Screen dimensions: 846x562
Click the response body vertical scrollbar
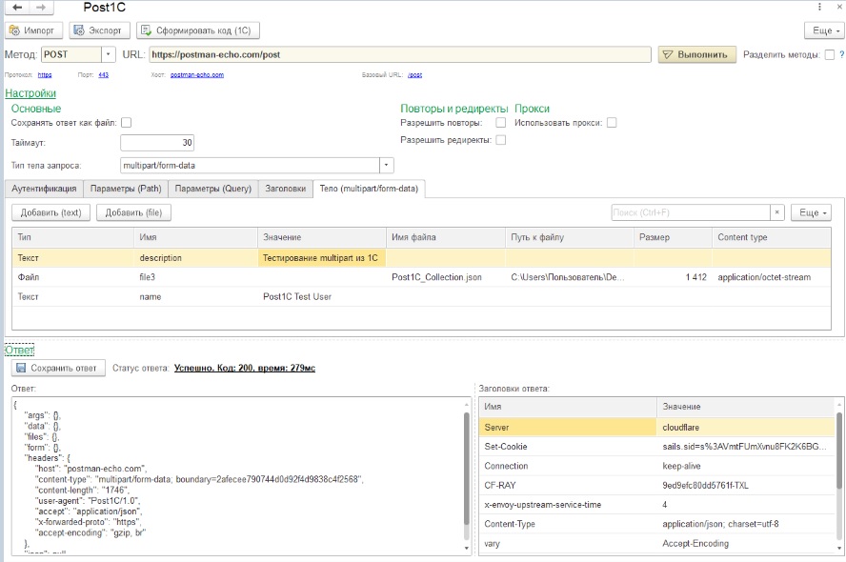coord(466,467)
